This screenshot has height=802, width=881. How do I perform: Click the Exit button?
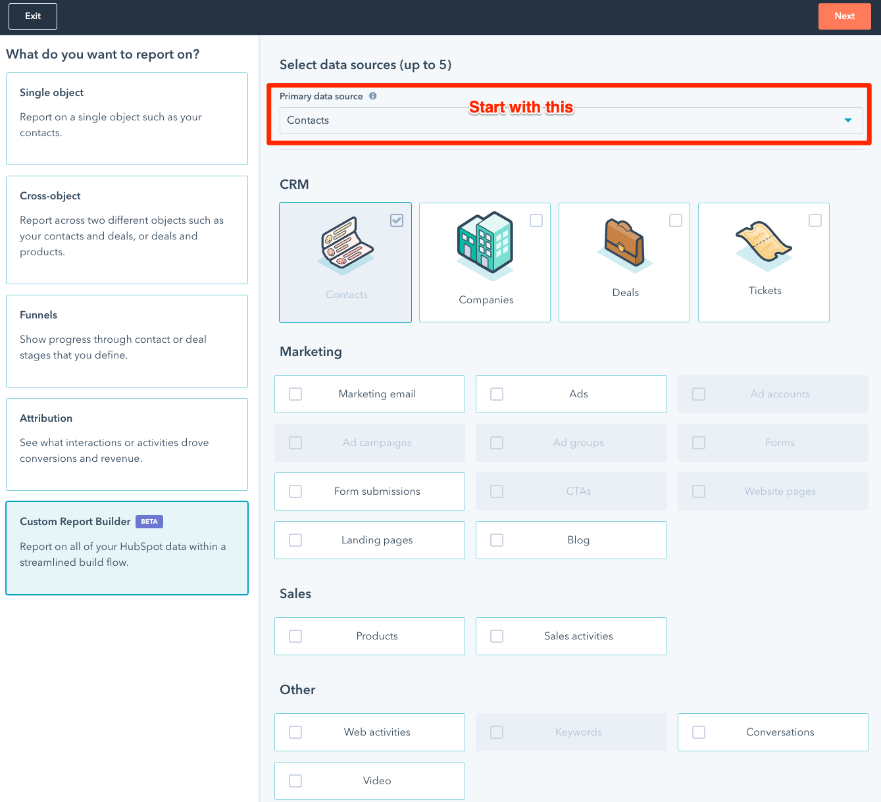[x=33, y=16]
